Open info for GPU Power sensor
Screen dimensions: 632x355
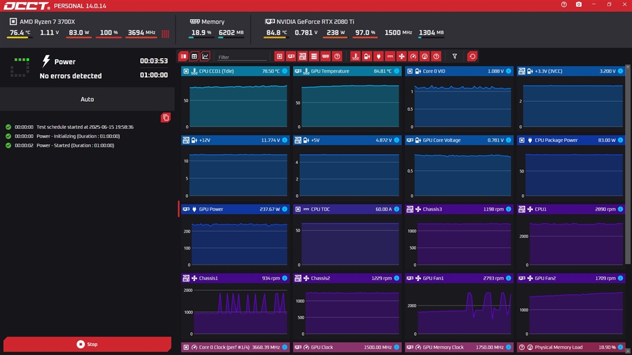285,210
